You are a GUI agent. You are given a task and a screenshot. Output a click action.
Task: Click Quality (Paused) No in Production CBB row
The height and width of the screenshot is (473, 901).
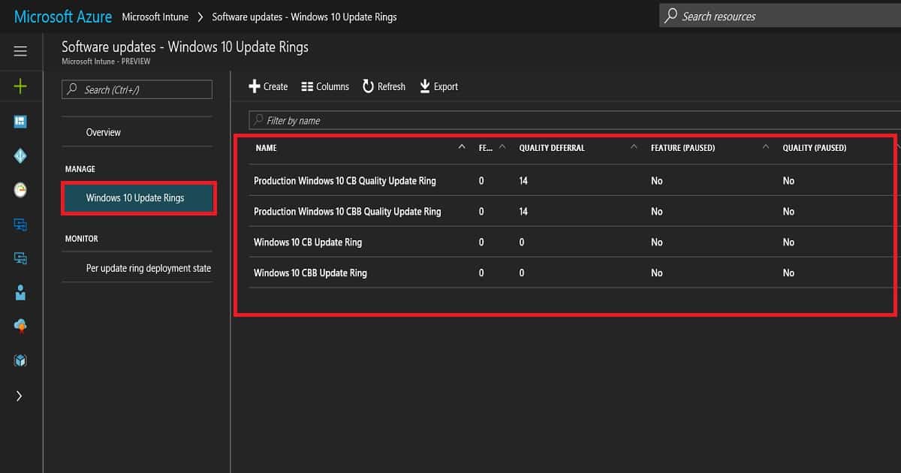(788, 211)
